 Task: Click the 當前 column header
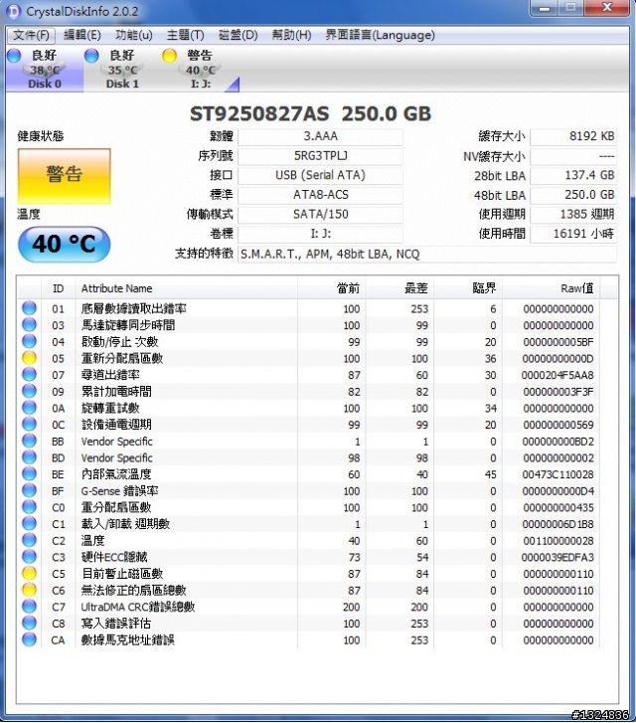coord(332,288)
